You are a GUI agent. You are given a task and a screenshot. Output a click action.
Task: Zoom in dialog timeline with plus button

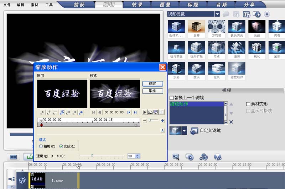[162, 121]
